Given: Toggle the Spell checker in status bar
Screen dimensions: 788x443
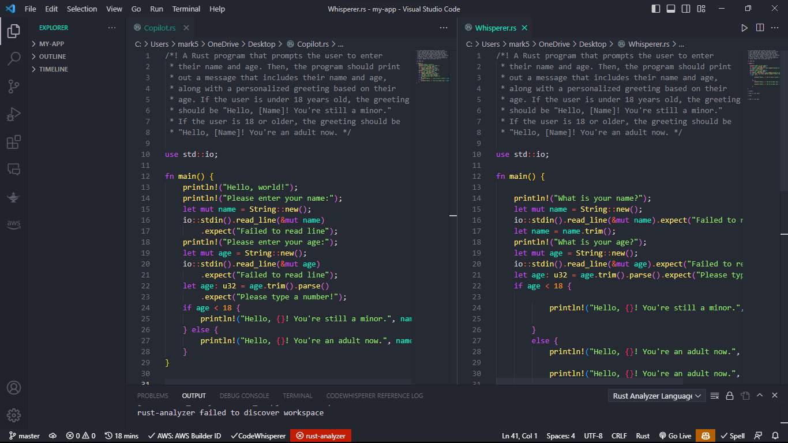Looking at the screenshot, I should [x=733, y=436].
